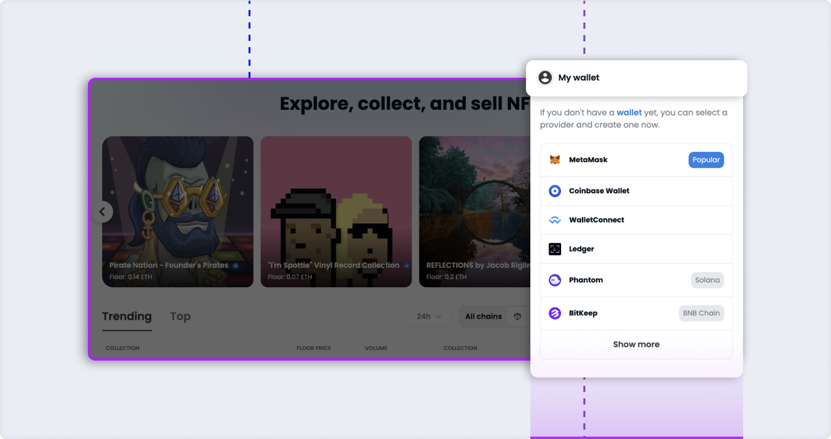Select the Coinbase Wallet icon
The width and height of the screenshot is (831, 439).
pos(555,191)
